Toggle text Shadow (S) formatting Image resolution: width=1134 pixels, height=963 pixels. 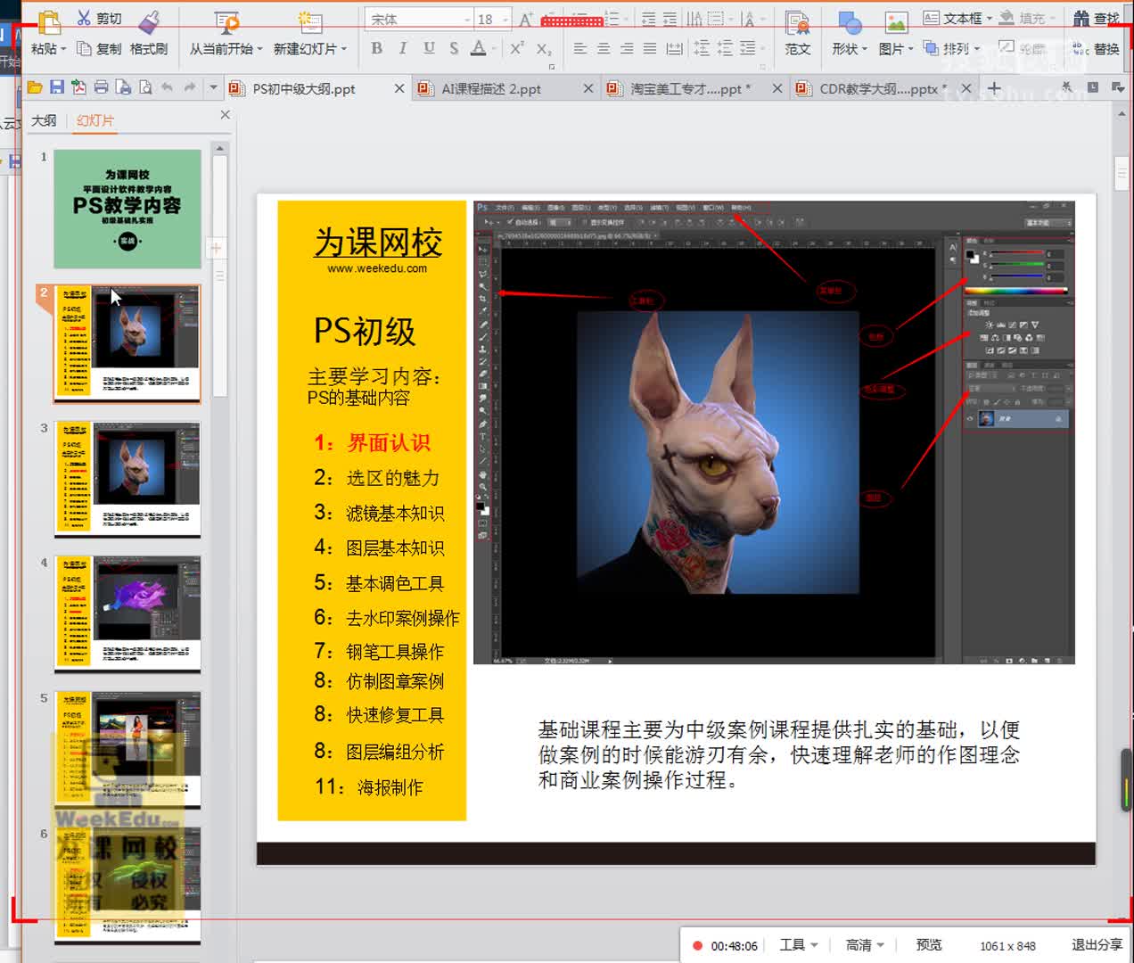[x=454, y=48]
